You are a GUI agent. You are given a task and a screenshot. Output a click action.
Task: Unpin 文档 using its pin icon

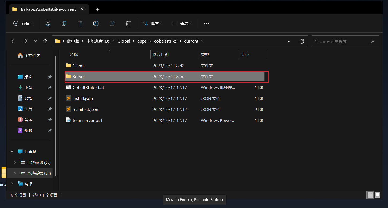[50, 98]
